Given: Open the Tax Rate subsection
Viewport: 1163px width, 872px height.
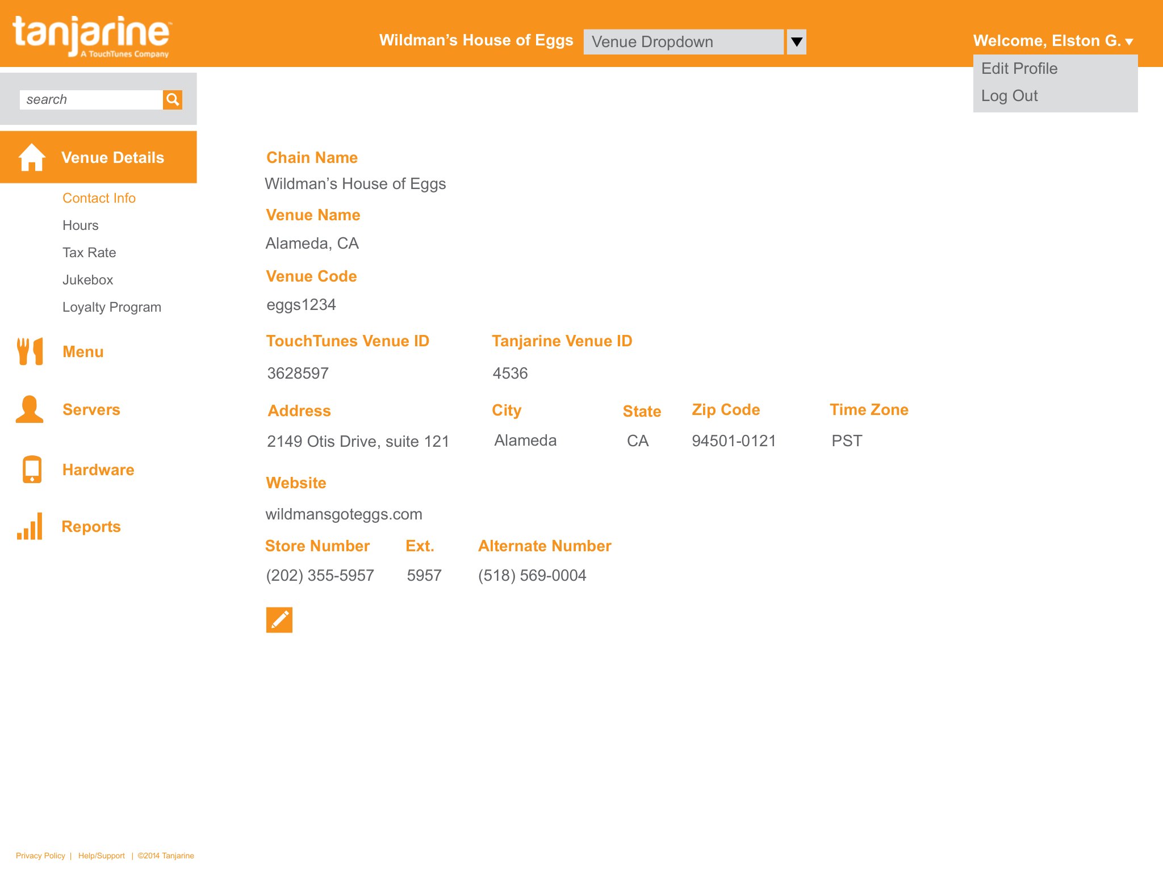Looking at the screenshot, I should click(89, 253).
